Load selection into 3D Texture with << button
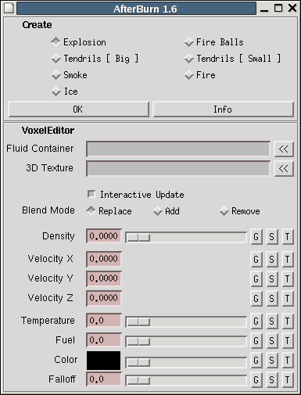 [x=284, y=169]
